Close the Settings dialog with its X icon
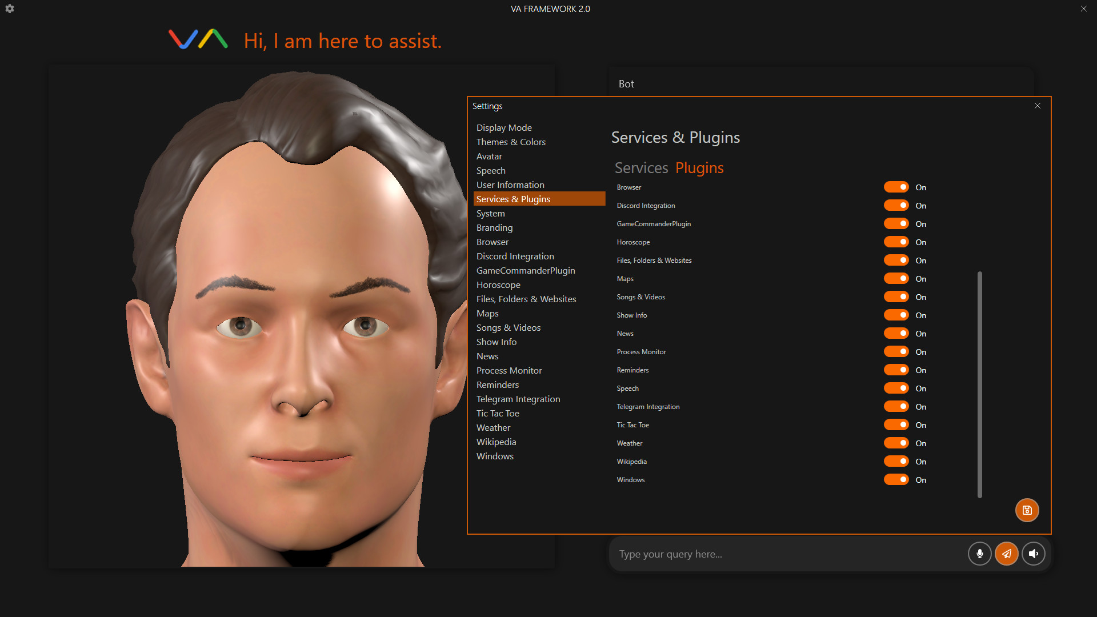The image size is (1097, 617). [1038, 106]
